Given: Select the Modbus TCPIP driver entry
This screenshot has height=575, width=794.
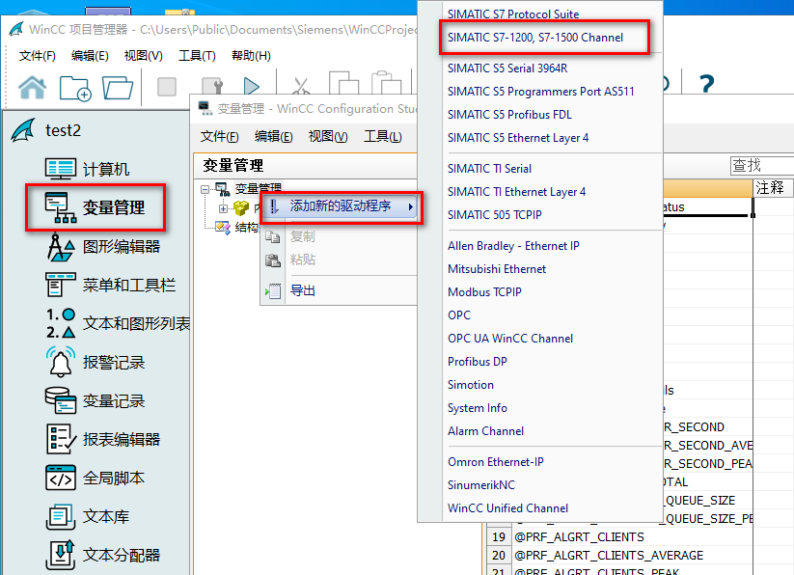Looking at the screenshot, I should pos(486,291).
